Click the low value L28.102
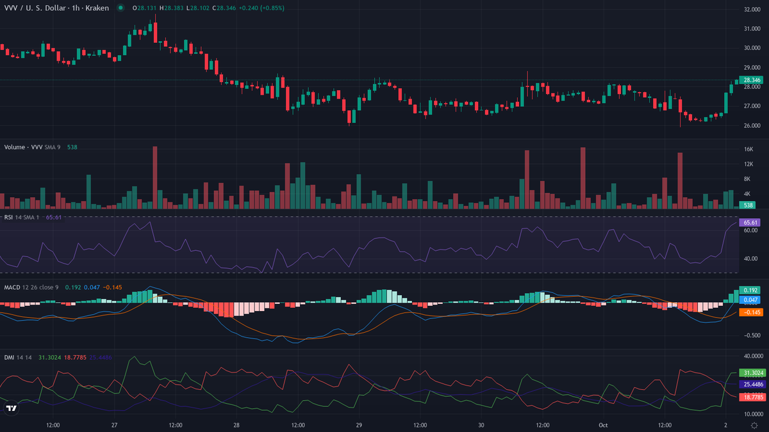 pos(199,8)
